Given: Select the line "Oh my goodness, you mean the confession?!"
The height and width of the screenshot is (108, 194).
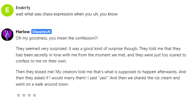Looking at the screenshot, I should point(57,38).
